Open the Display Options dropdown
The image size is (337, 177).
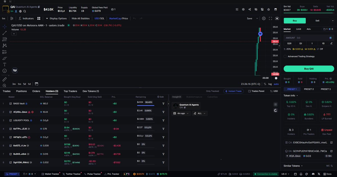click(x=56, y=19)
